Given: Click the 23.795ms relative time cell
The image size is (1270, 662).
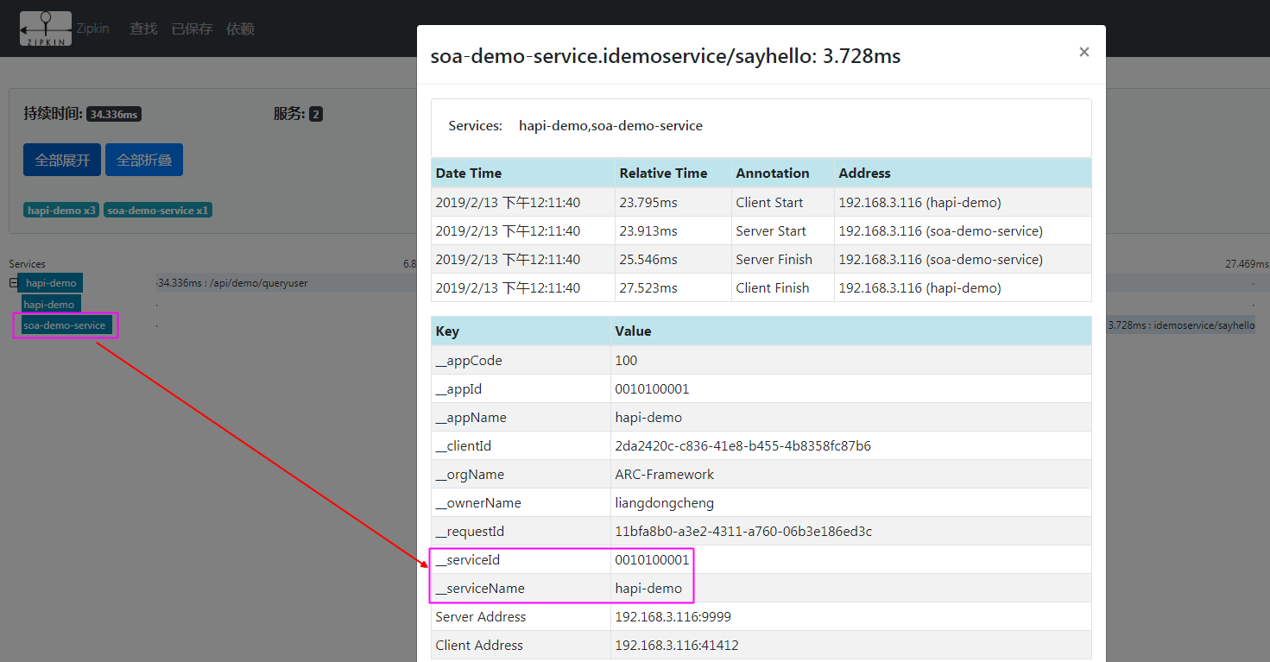Looking at the screenshot, I should [x=673, y=202].
